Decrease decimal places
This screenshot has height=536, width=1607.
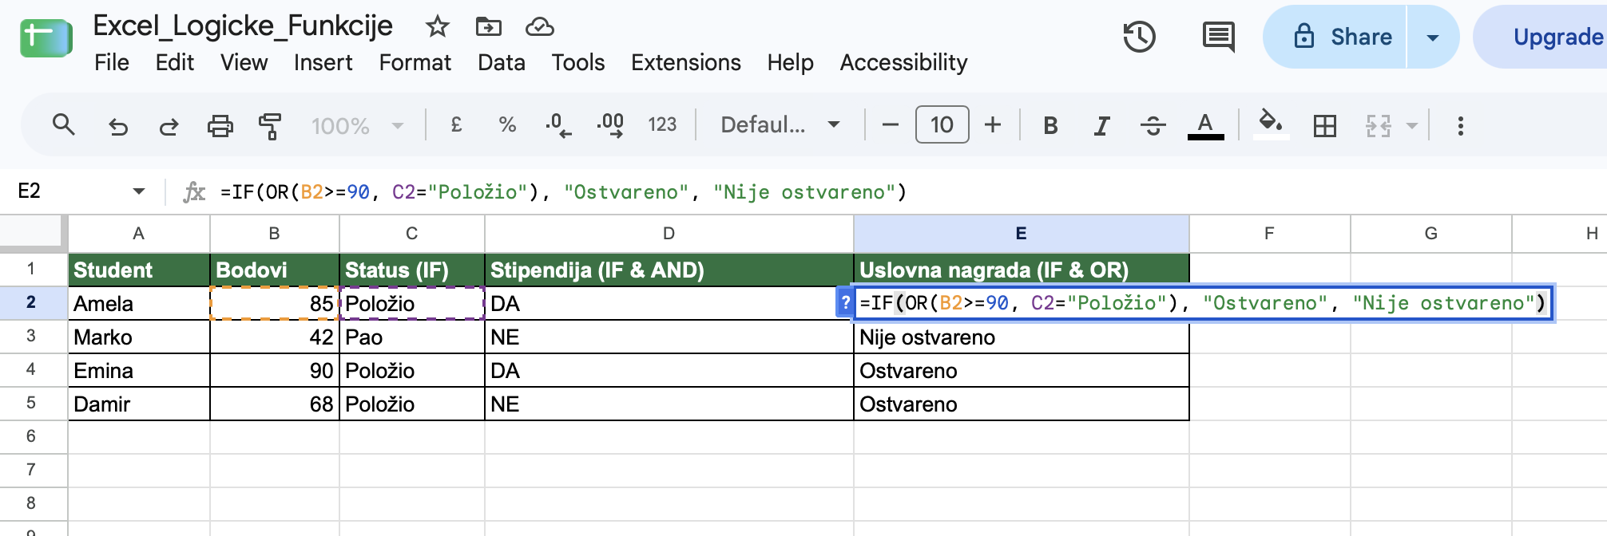point(558,125)
